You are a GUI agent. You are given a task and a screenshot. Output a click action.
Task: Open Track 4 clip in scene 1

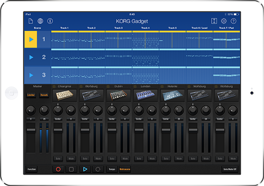[x=146, y=40]
